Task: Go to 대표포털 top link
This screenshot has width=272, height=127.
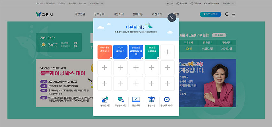Action: click(x=39, y=4)
